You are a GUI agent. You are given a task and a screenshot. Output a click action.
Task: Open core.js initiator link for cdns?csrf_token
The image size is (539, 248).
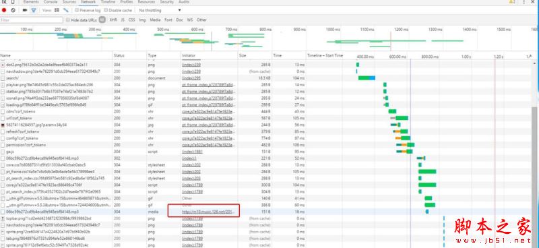[208, 111]
